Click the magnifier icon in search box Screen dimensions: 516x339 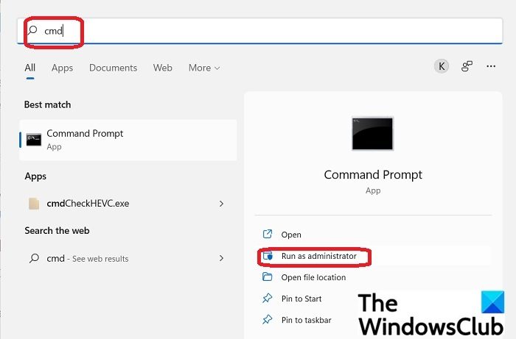coord(32,30)
